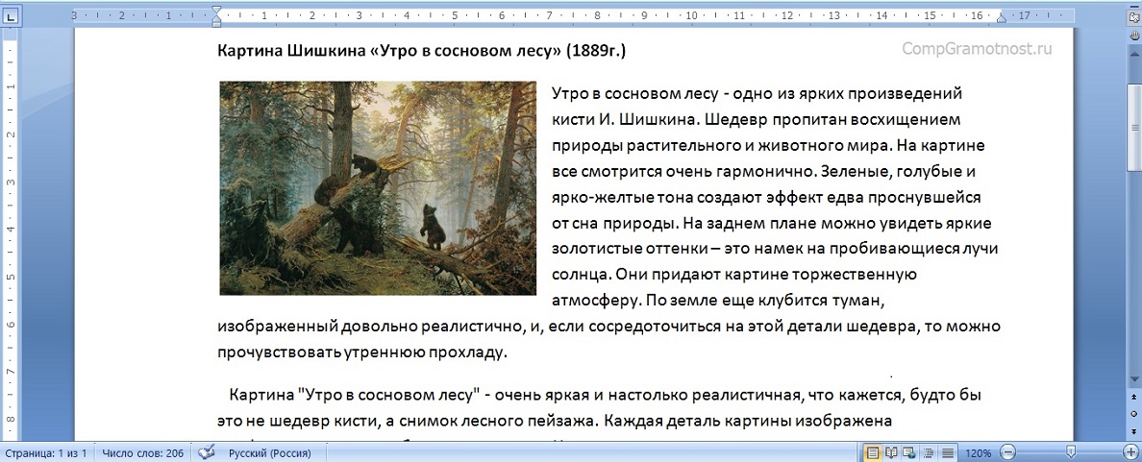
Task: Open zoom dialog via 120% level
Action: click(x=979, y=453)
